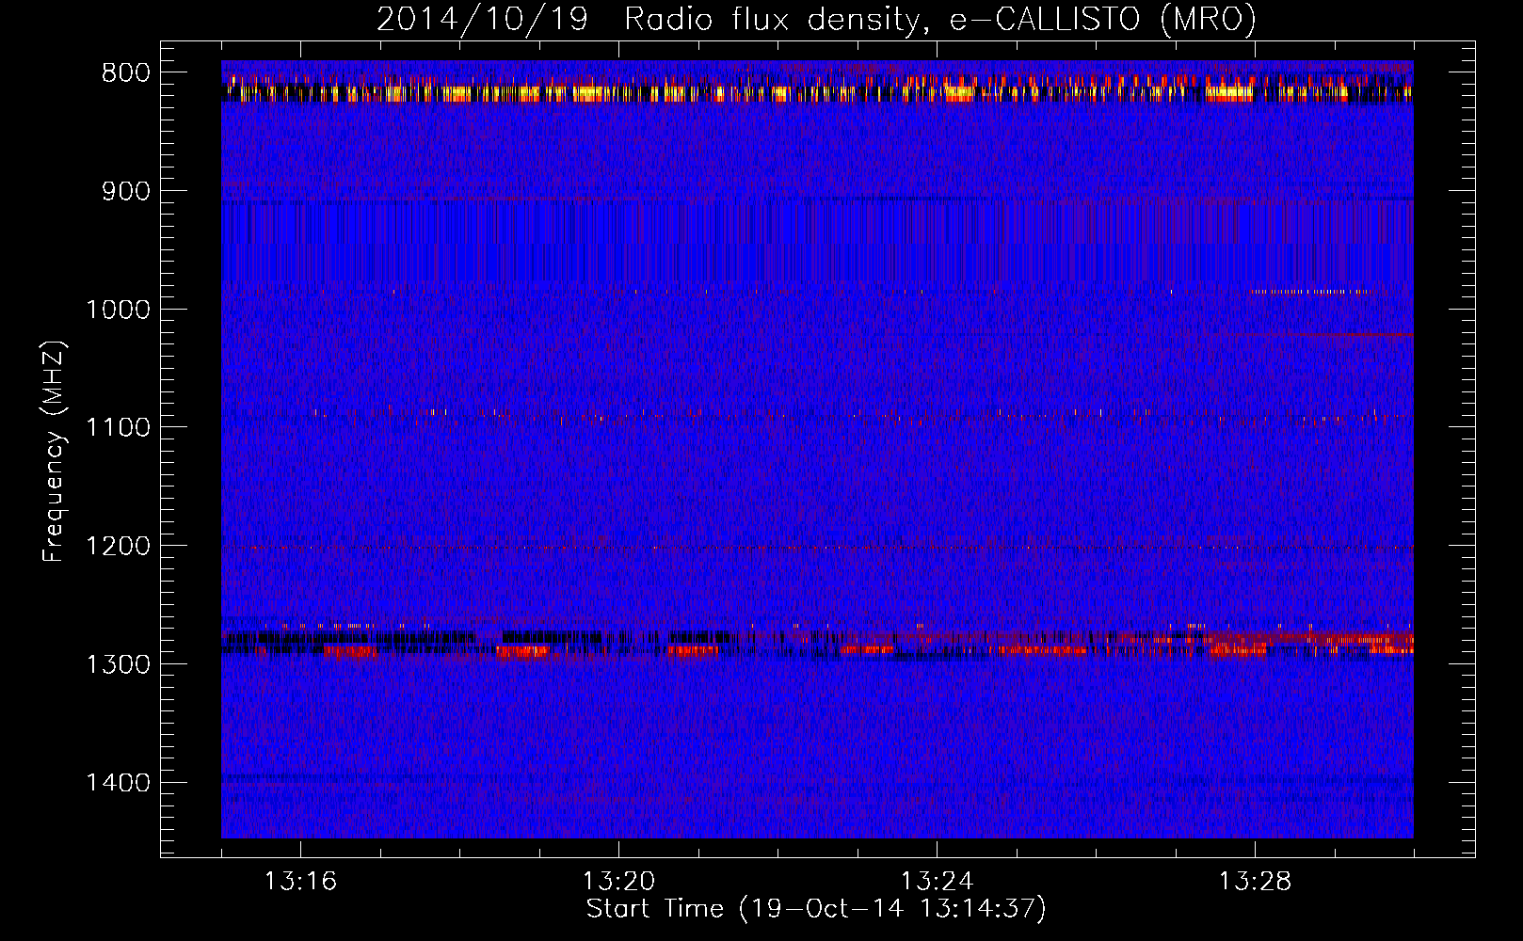The height and width of the screenshot is (941, 1523).
Task: Select the 1200 frequency axis label
Action: pos(118,546)
